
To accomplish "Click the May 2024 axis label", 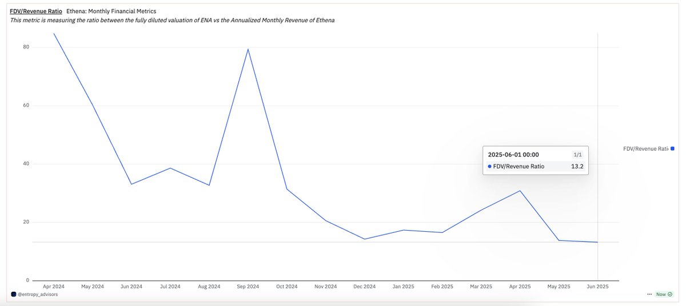I will tap(93, 287).
